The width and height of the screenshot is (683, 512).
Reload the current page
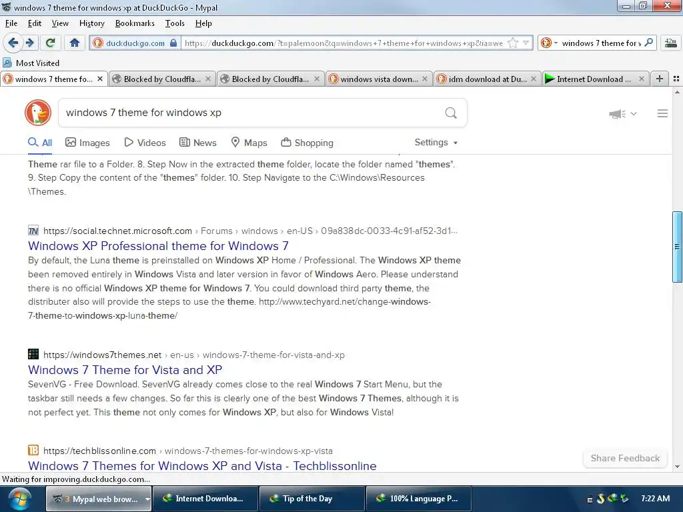pyautogui.click(x=50, y=43)
